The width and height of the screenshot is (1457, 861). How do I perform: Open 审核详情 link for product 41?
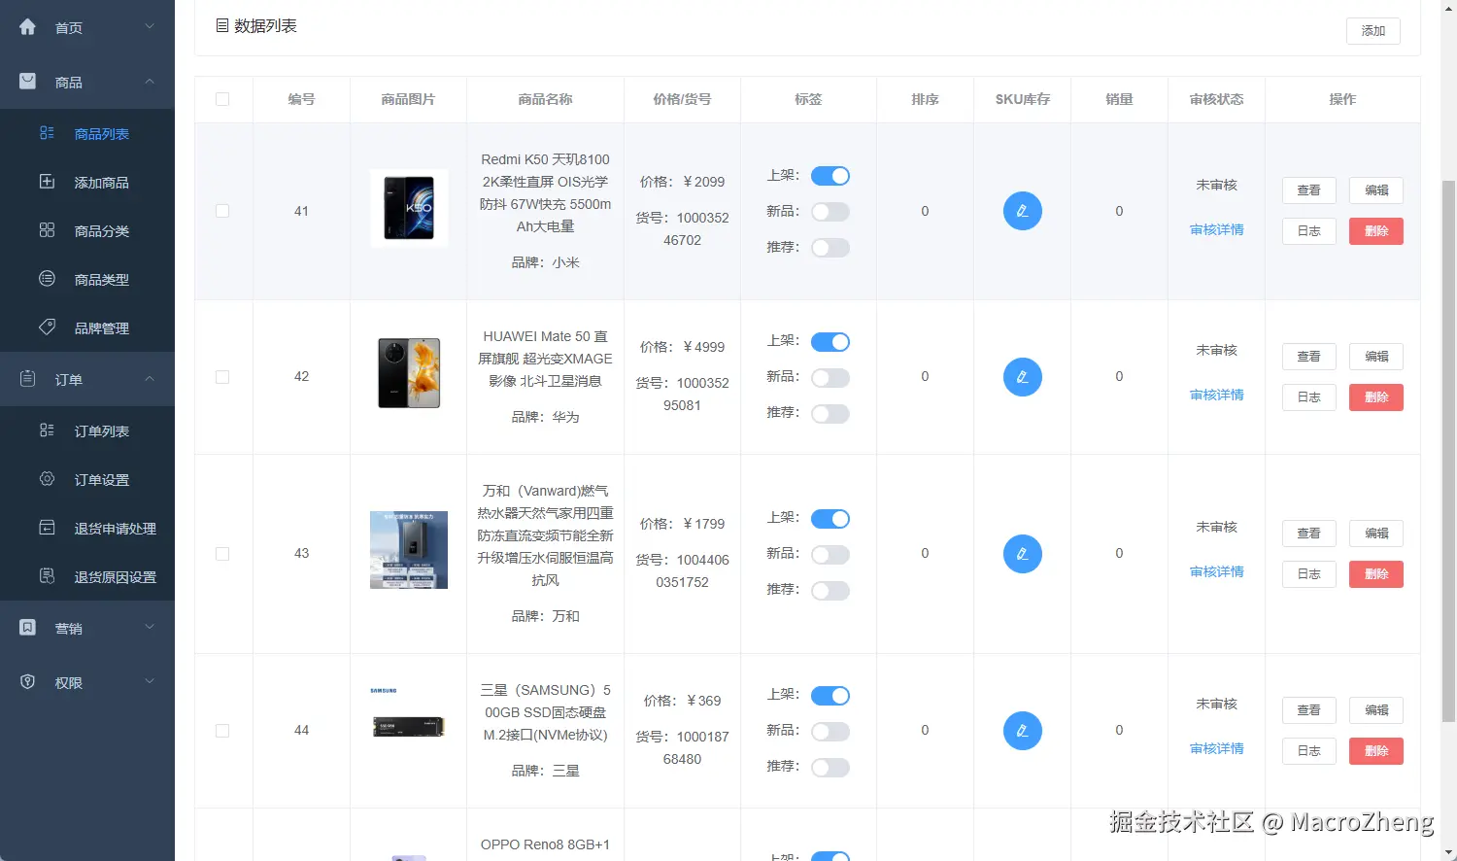point(1216,230)
